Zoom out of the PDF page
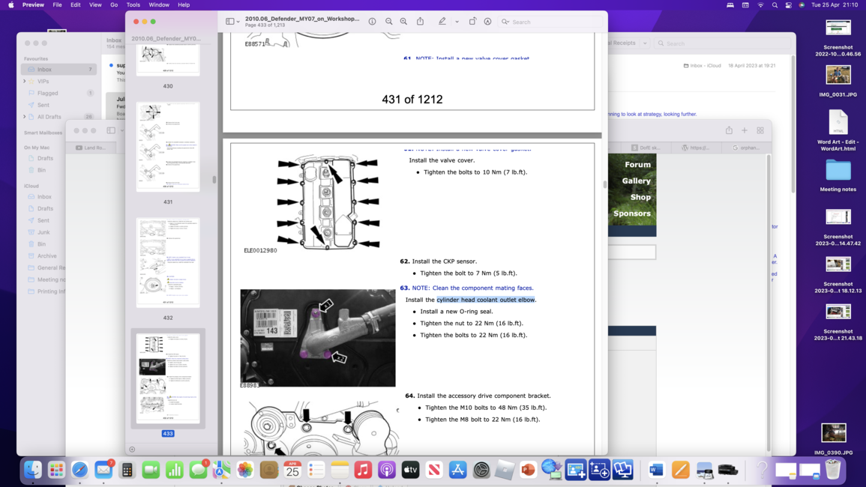Screen dimensions: 866x487 [x=389, y=22]
